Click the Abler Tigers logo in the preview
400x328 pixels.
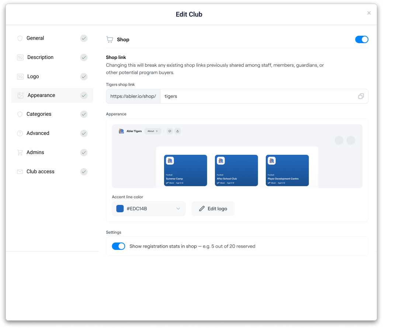121,131
